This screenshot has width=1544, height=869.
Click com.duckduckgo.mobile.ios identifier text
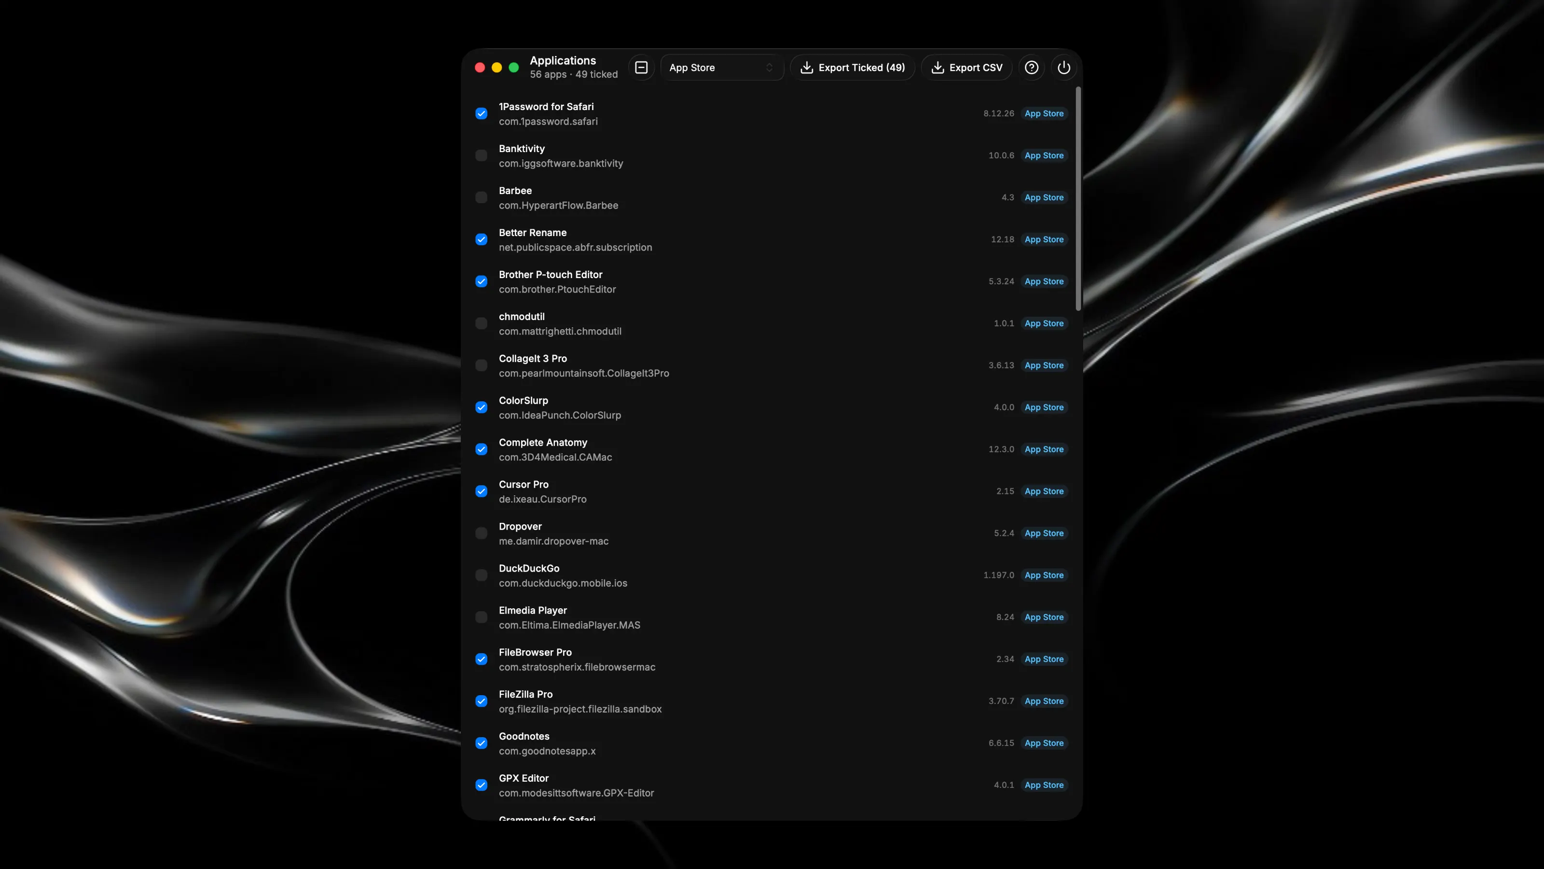[563, 583]
